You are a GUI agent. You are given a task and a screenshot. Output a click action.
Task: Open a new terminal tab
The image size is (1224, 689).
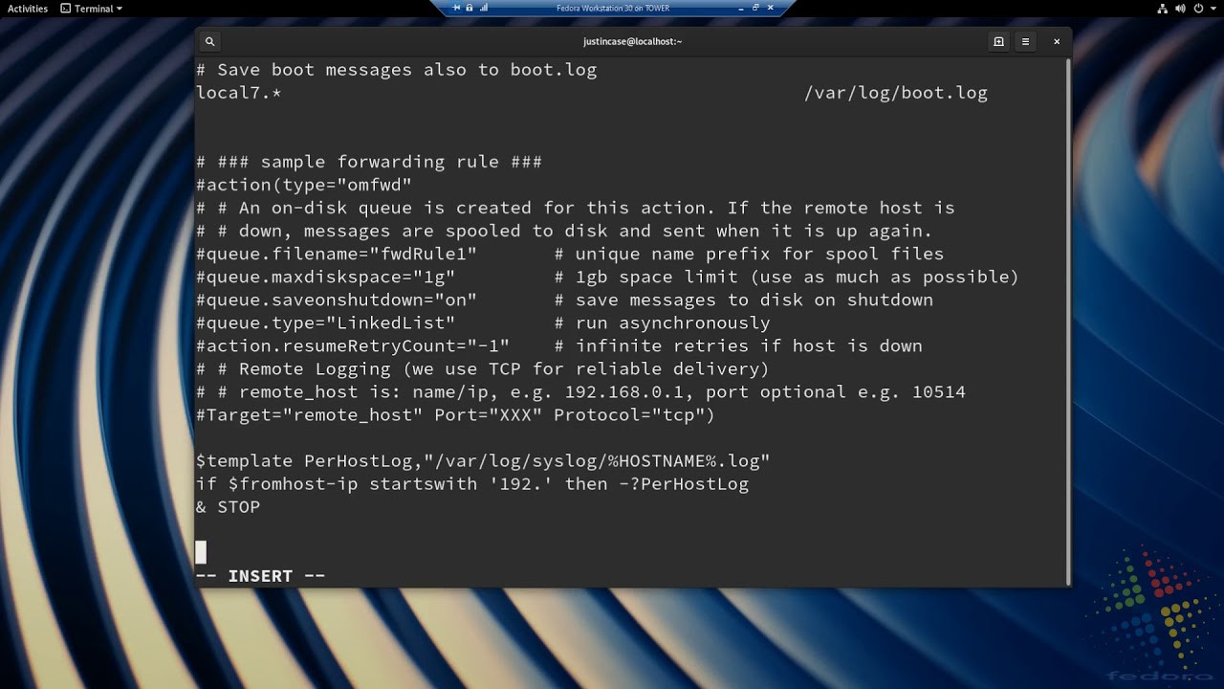point(998,41)
